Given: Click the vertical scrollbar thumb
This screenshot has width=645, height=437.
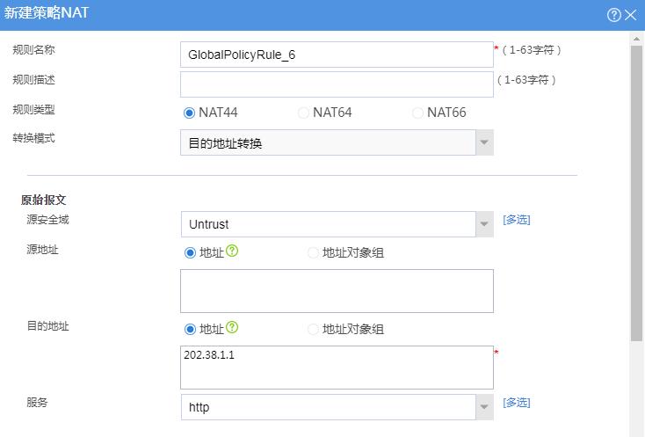Looking at the screenshot, I should [636, 193].
